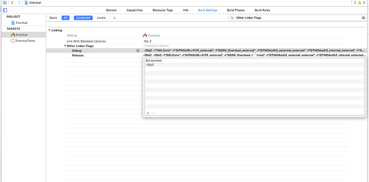Add a linker flag with popover plus button

point(148,113)
